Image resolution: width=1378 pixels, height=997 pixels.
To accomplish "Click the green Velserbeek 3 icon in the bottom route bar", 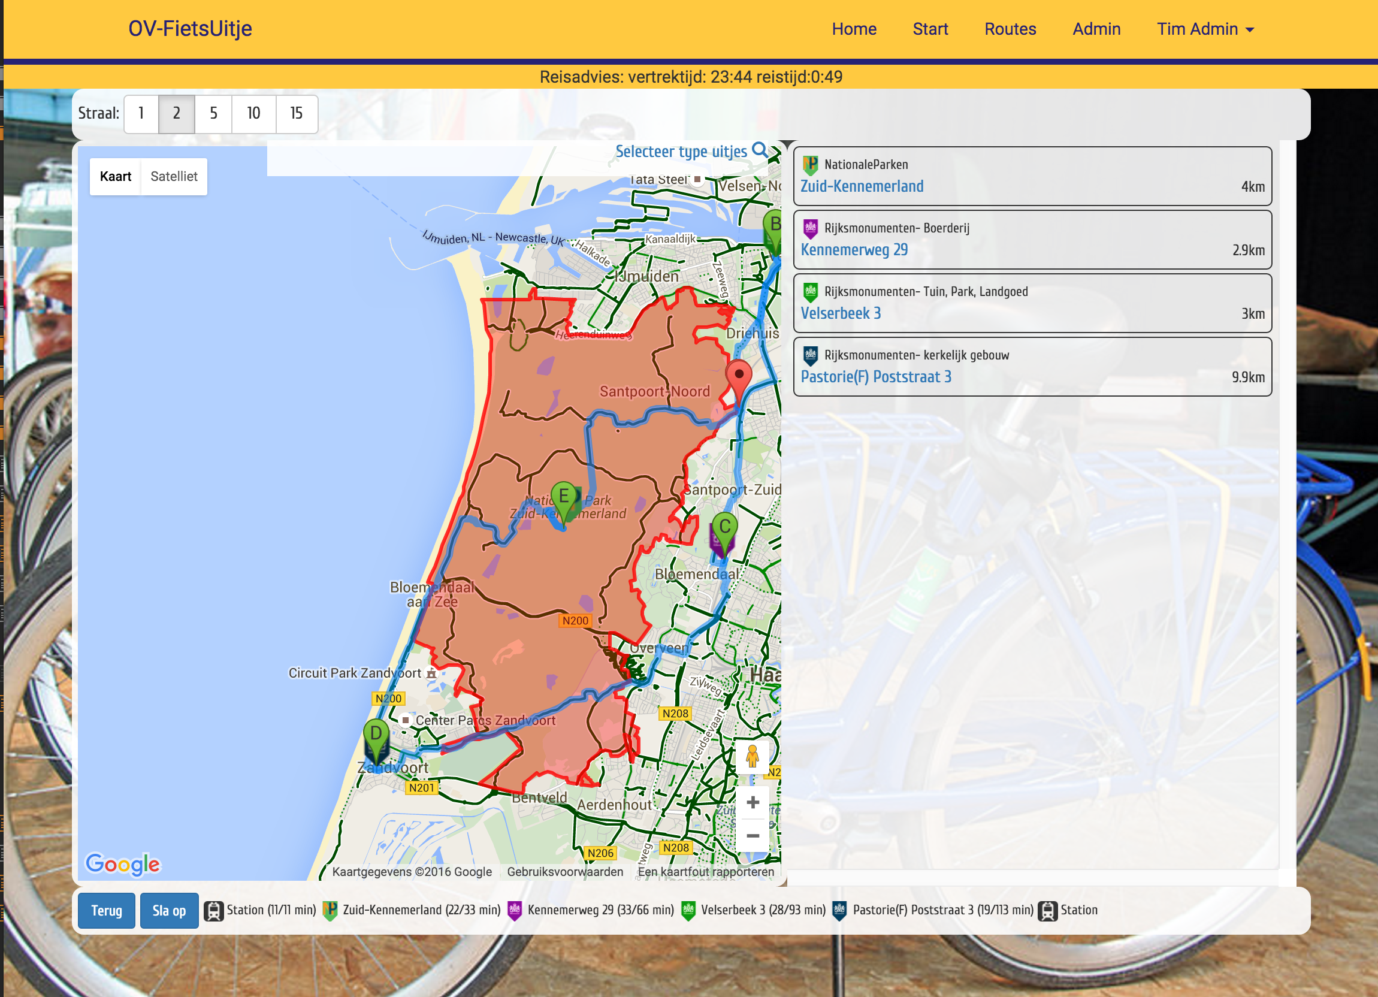I will pos(688,911).
